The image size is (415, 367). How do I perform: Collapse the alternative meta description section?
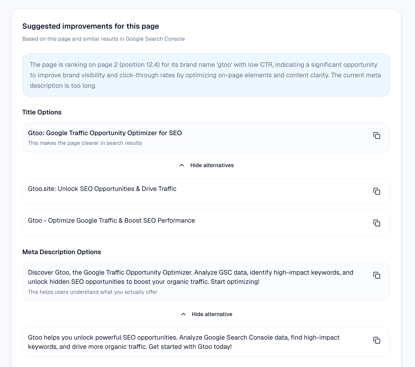pos(212,314)
